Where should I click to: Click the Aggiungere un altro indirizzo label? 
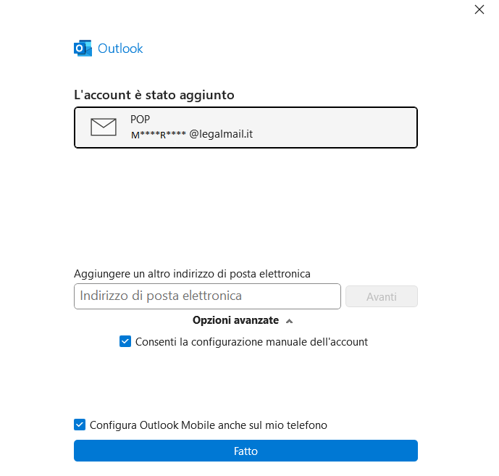pyautogui.click(x=192, y=273)
